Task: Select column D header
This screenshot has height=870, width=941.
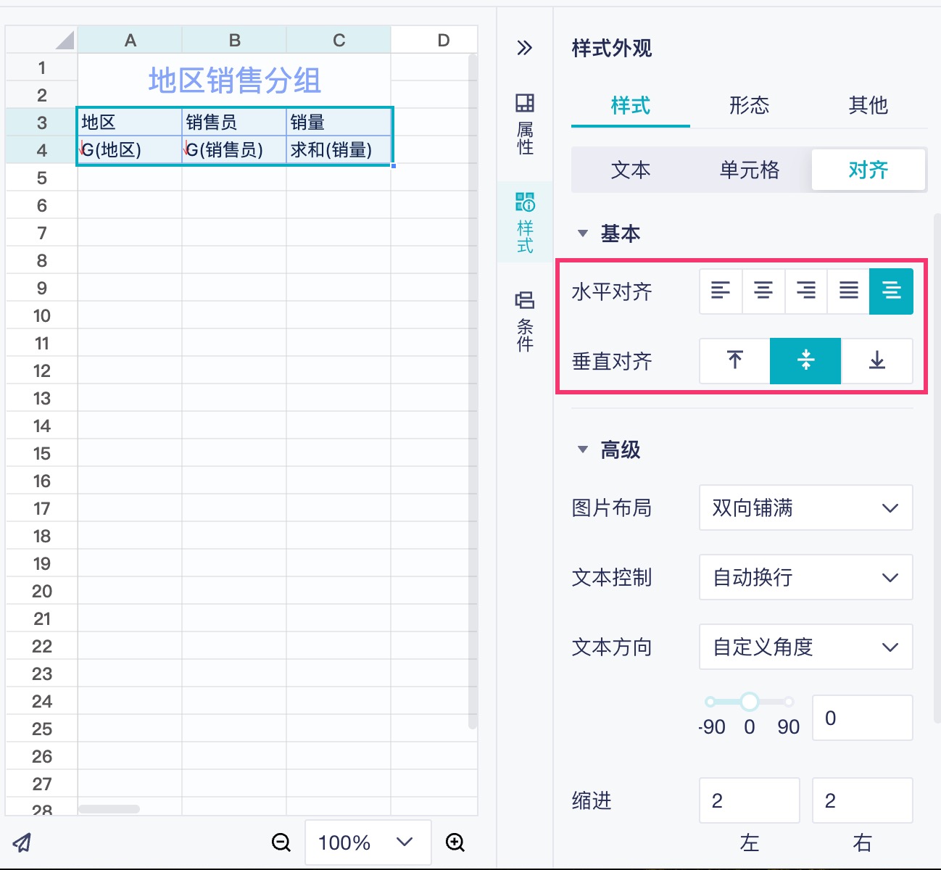Action: pos(434,40)
